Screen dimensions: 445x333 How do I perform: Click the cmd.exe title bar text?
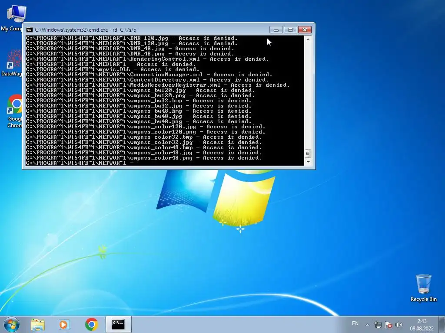(86, 30)
